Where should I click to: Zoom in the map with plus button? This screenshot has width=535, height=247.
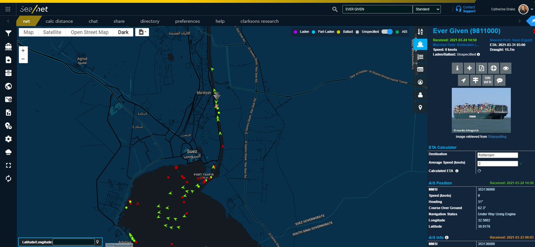coord(23,50)
